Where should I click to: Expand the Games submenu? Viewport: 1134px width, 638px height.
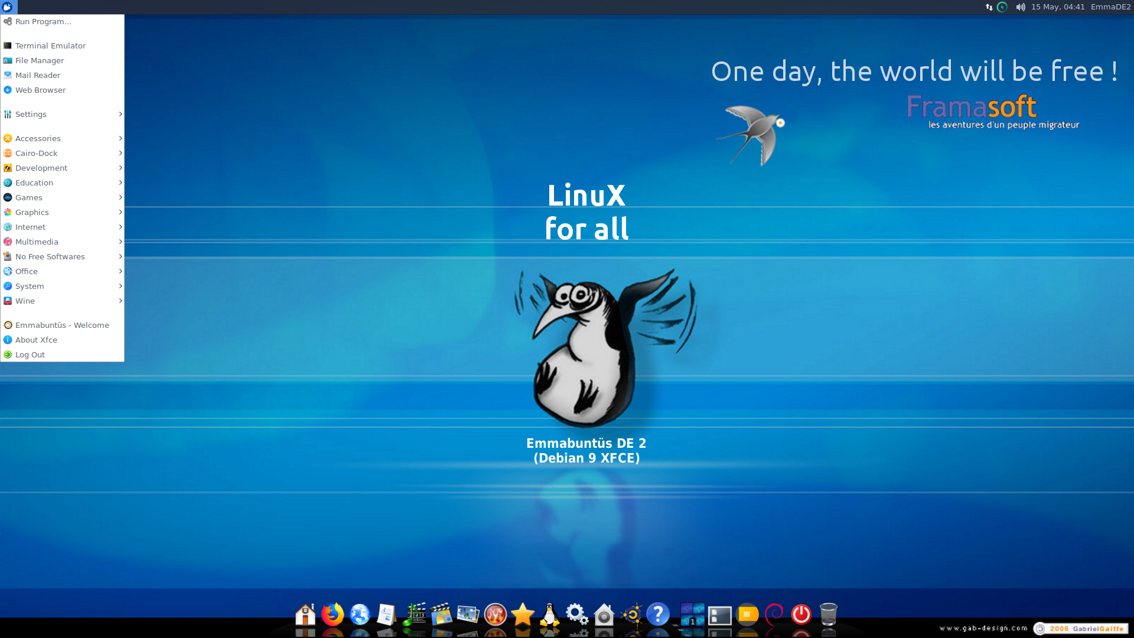point(62,197)
